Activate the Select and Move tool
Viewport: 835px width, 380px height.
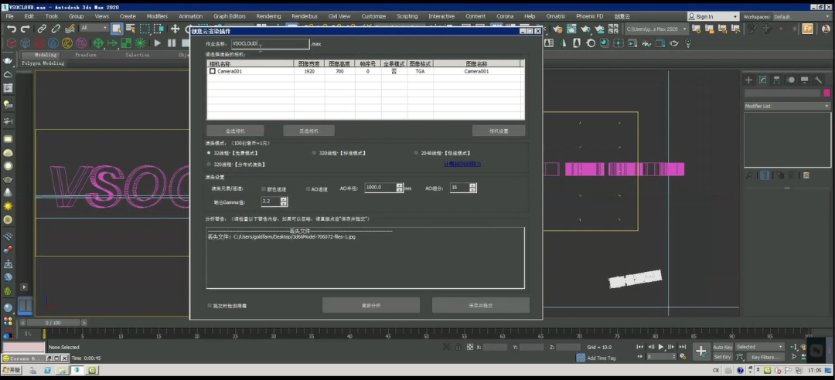[175, 29]
